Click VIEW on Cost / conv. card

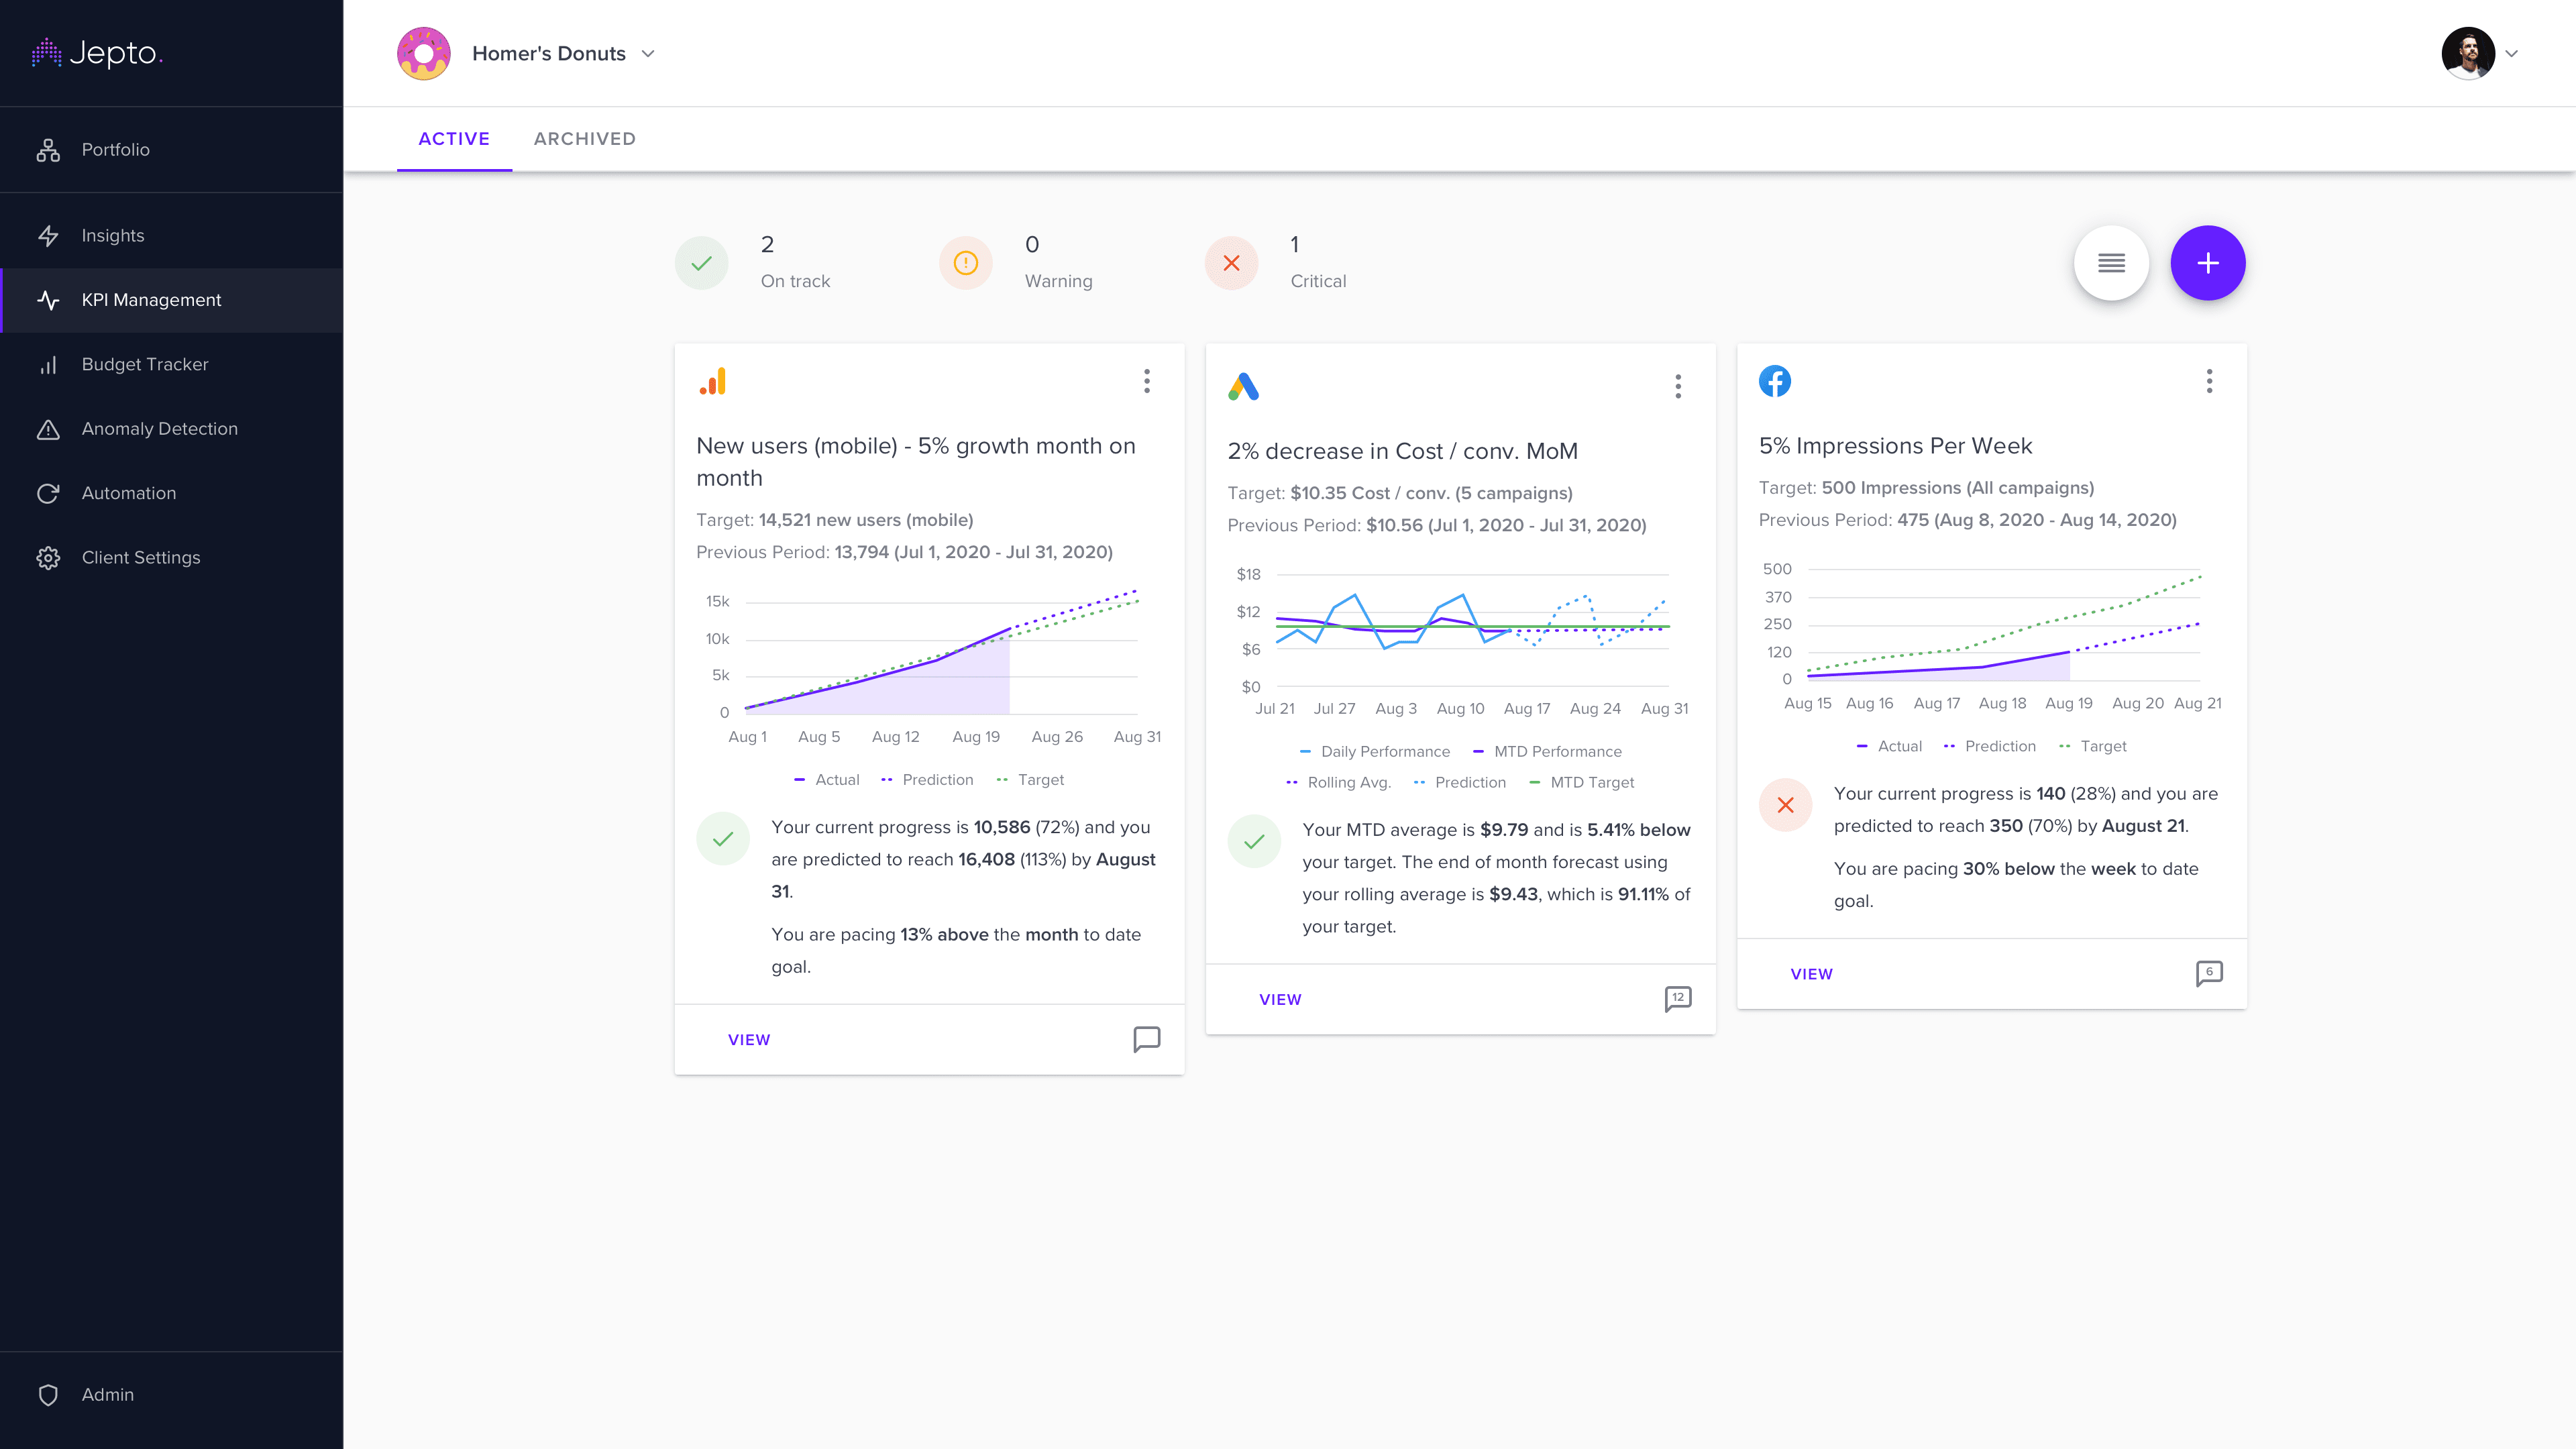click(x=1280, y=1000)
